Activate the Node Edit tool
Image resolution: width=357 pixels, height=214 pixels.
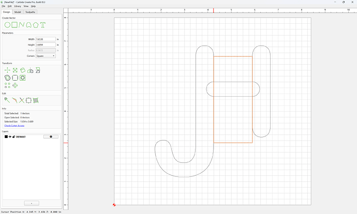(7, 100)
